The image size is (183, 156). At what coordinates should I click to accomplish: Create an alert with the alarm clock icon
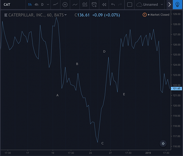(x=94, y=5)
